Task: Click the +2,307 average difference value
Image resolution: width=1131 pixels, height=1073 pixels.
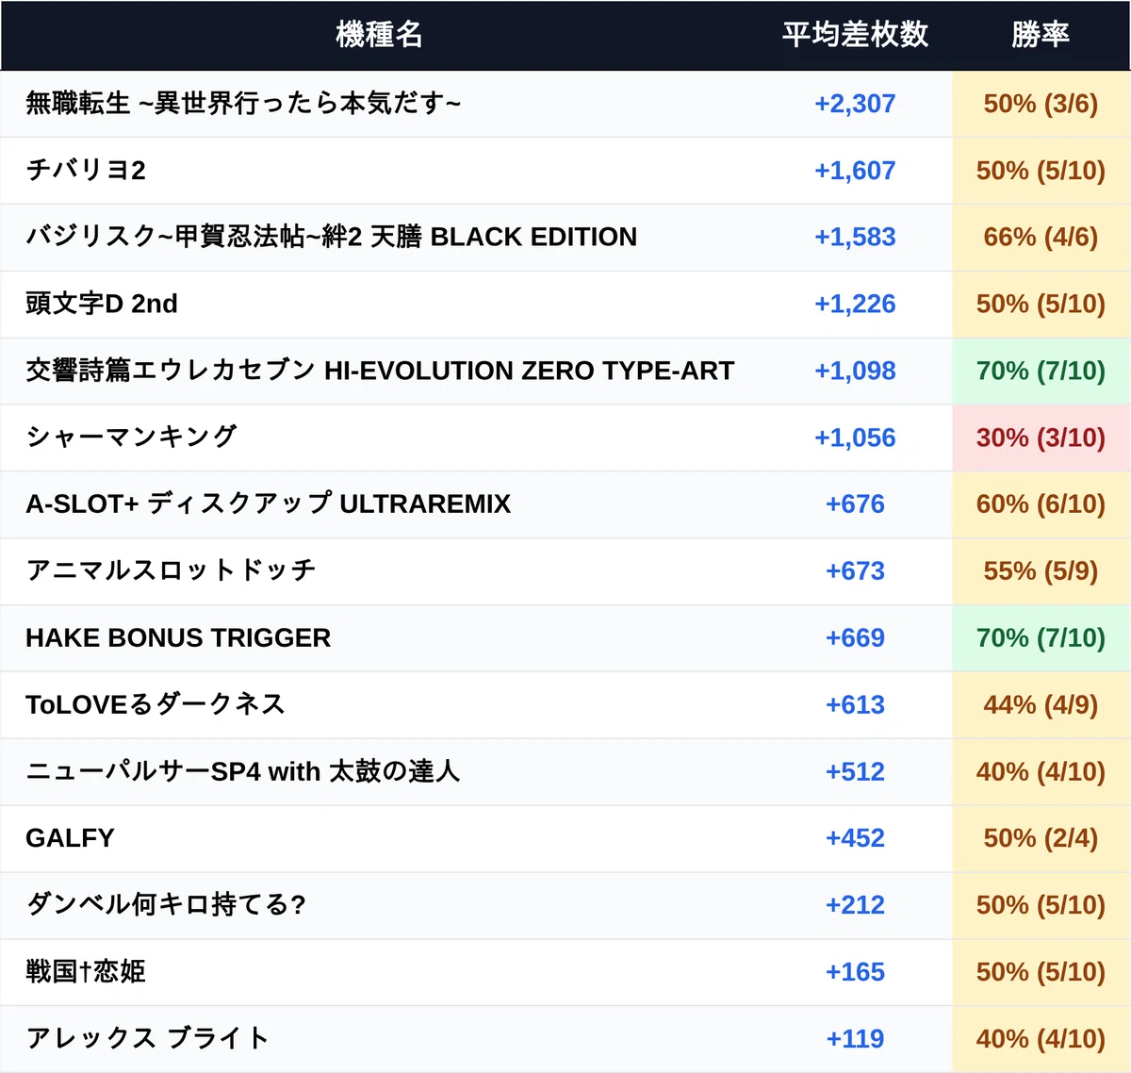Action: (x=855, y=104)
